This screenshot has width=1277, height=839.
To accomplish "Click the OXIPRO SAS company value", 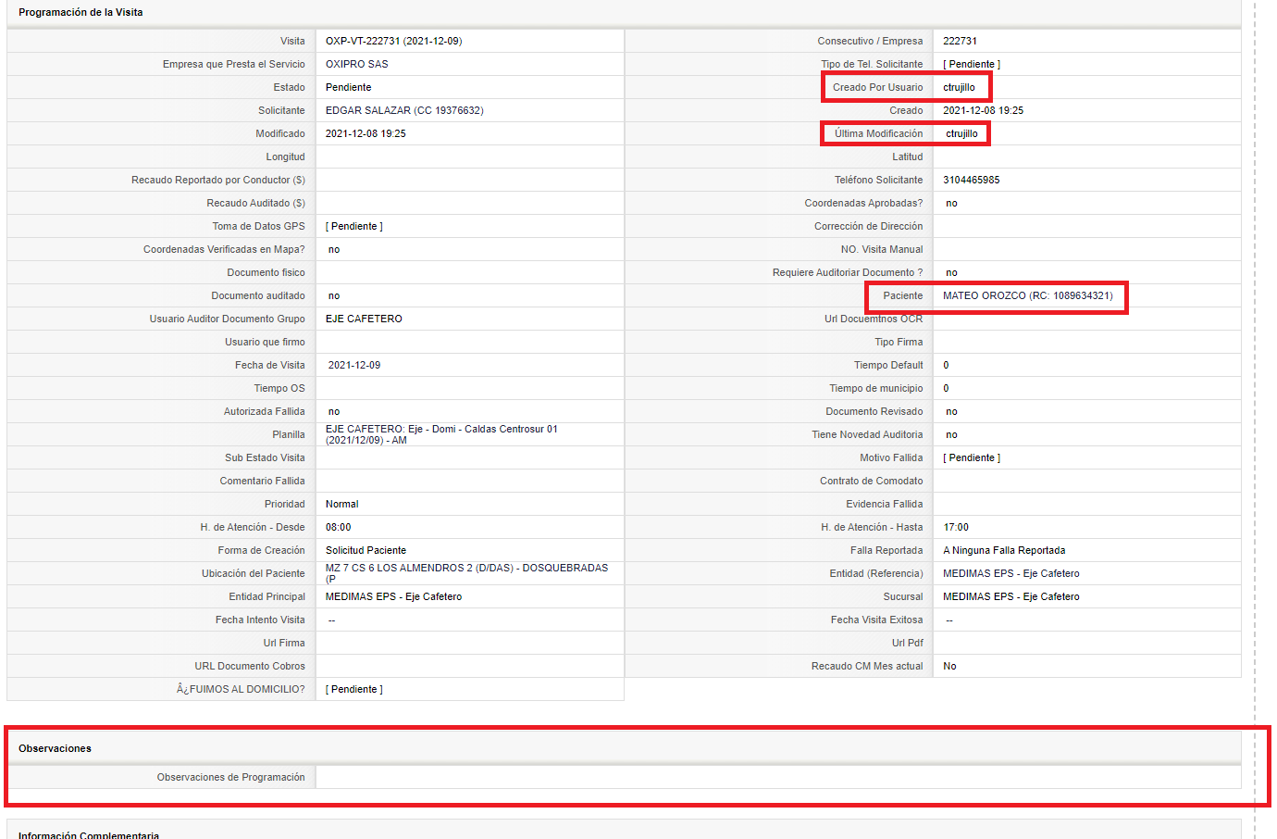I will pos(356,64).
